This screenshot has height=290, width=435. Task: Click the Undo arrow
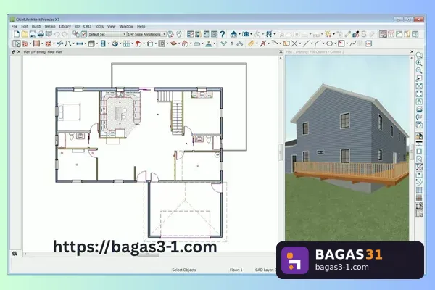click(57, 34)
